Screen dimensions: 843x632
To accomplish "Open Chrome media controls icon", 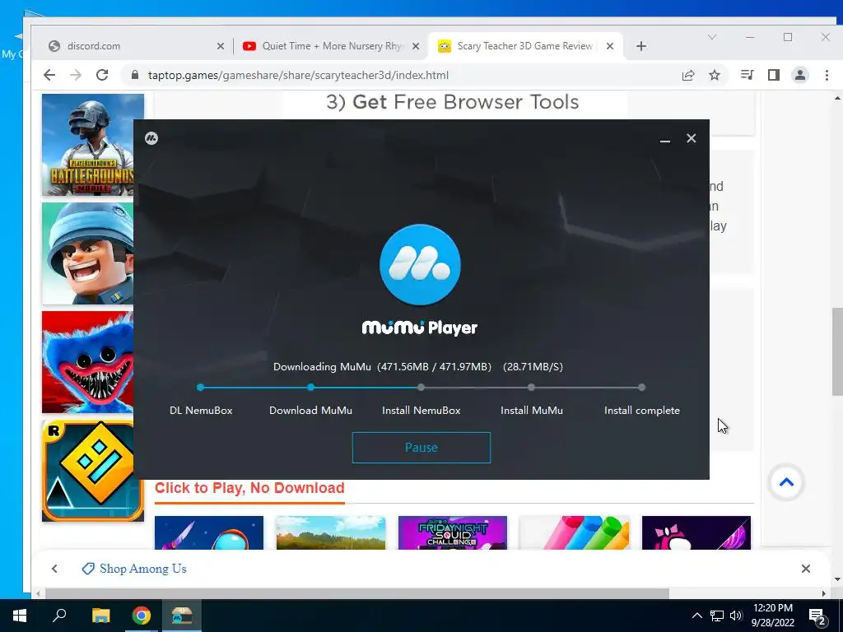I will (x=747, y=75).
